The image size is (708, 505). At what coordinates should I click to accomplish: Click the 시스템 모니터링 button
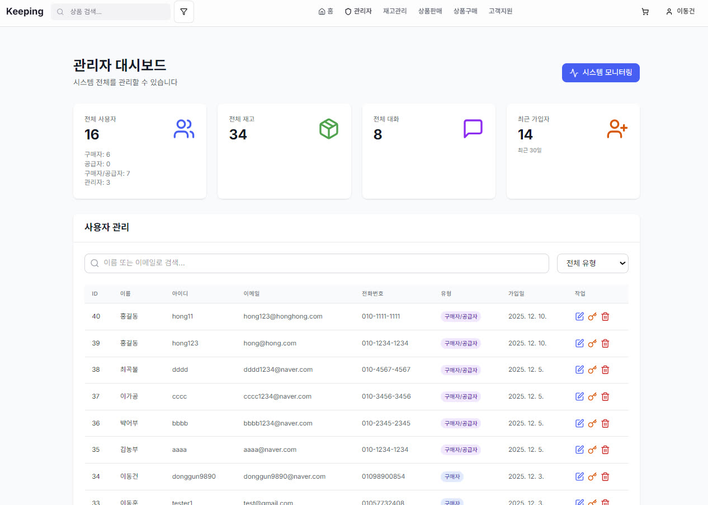coord(601,73)
